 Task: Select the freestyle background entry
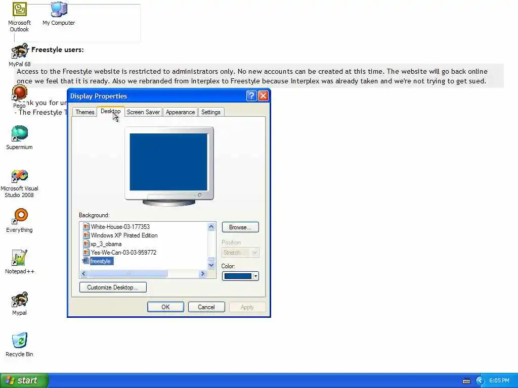click(x=101, y=261)
